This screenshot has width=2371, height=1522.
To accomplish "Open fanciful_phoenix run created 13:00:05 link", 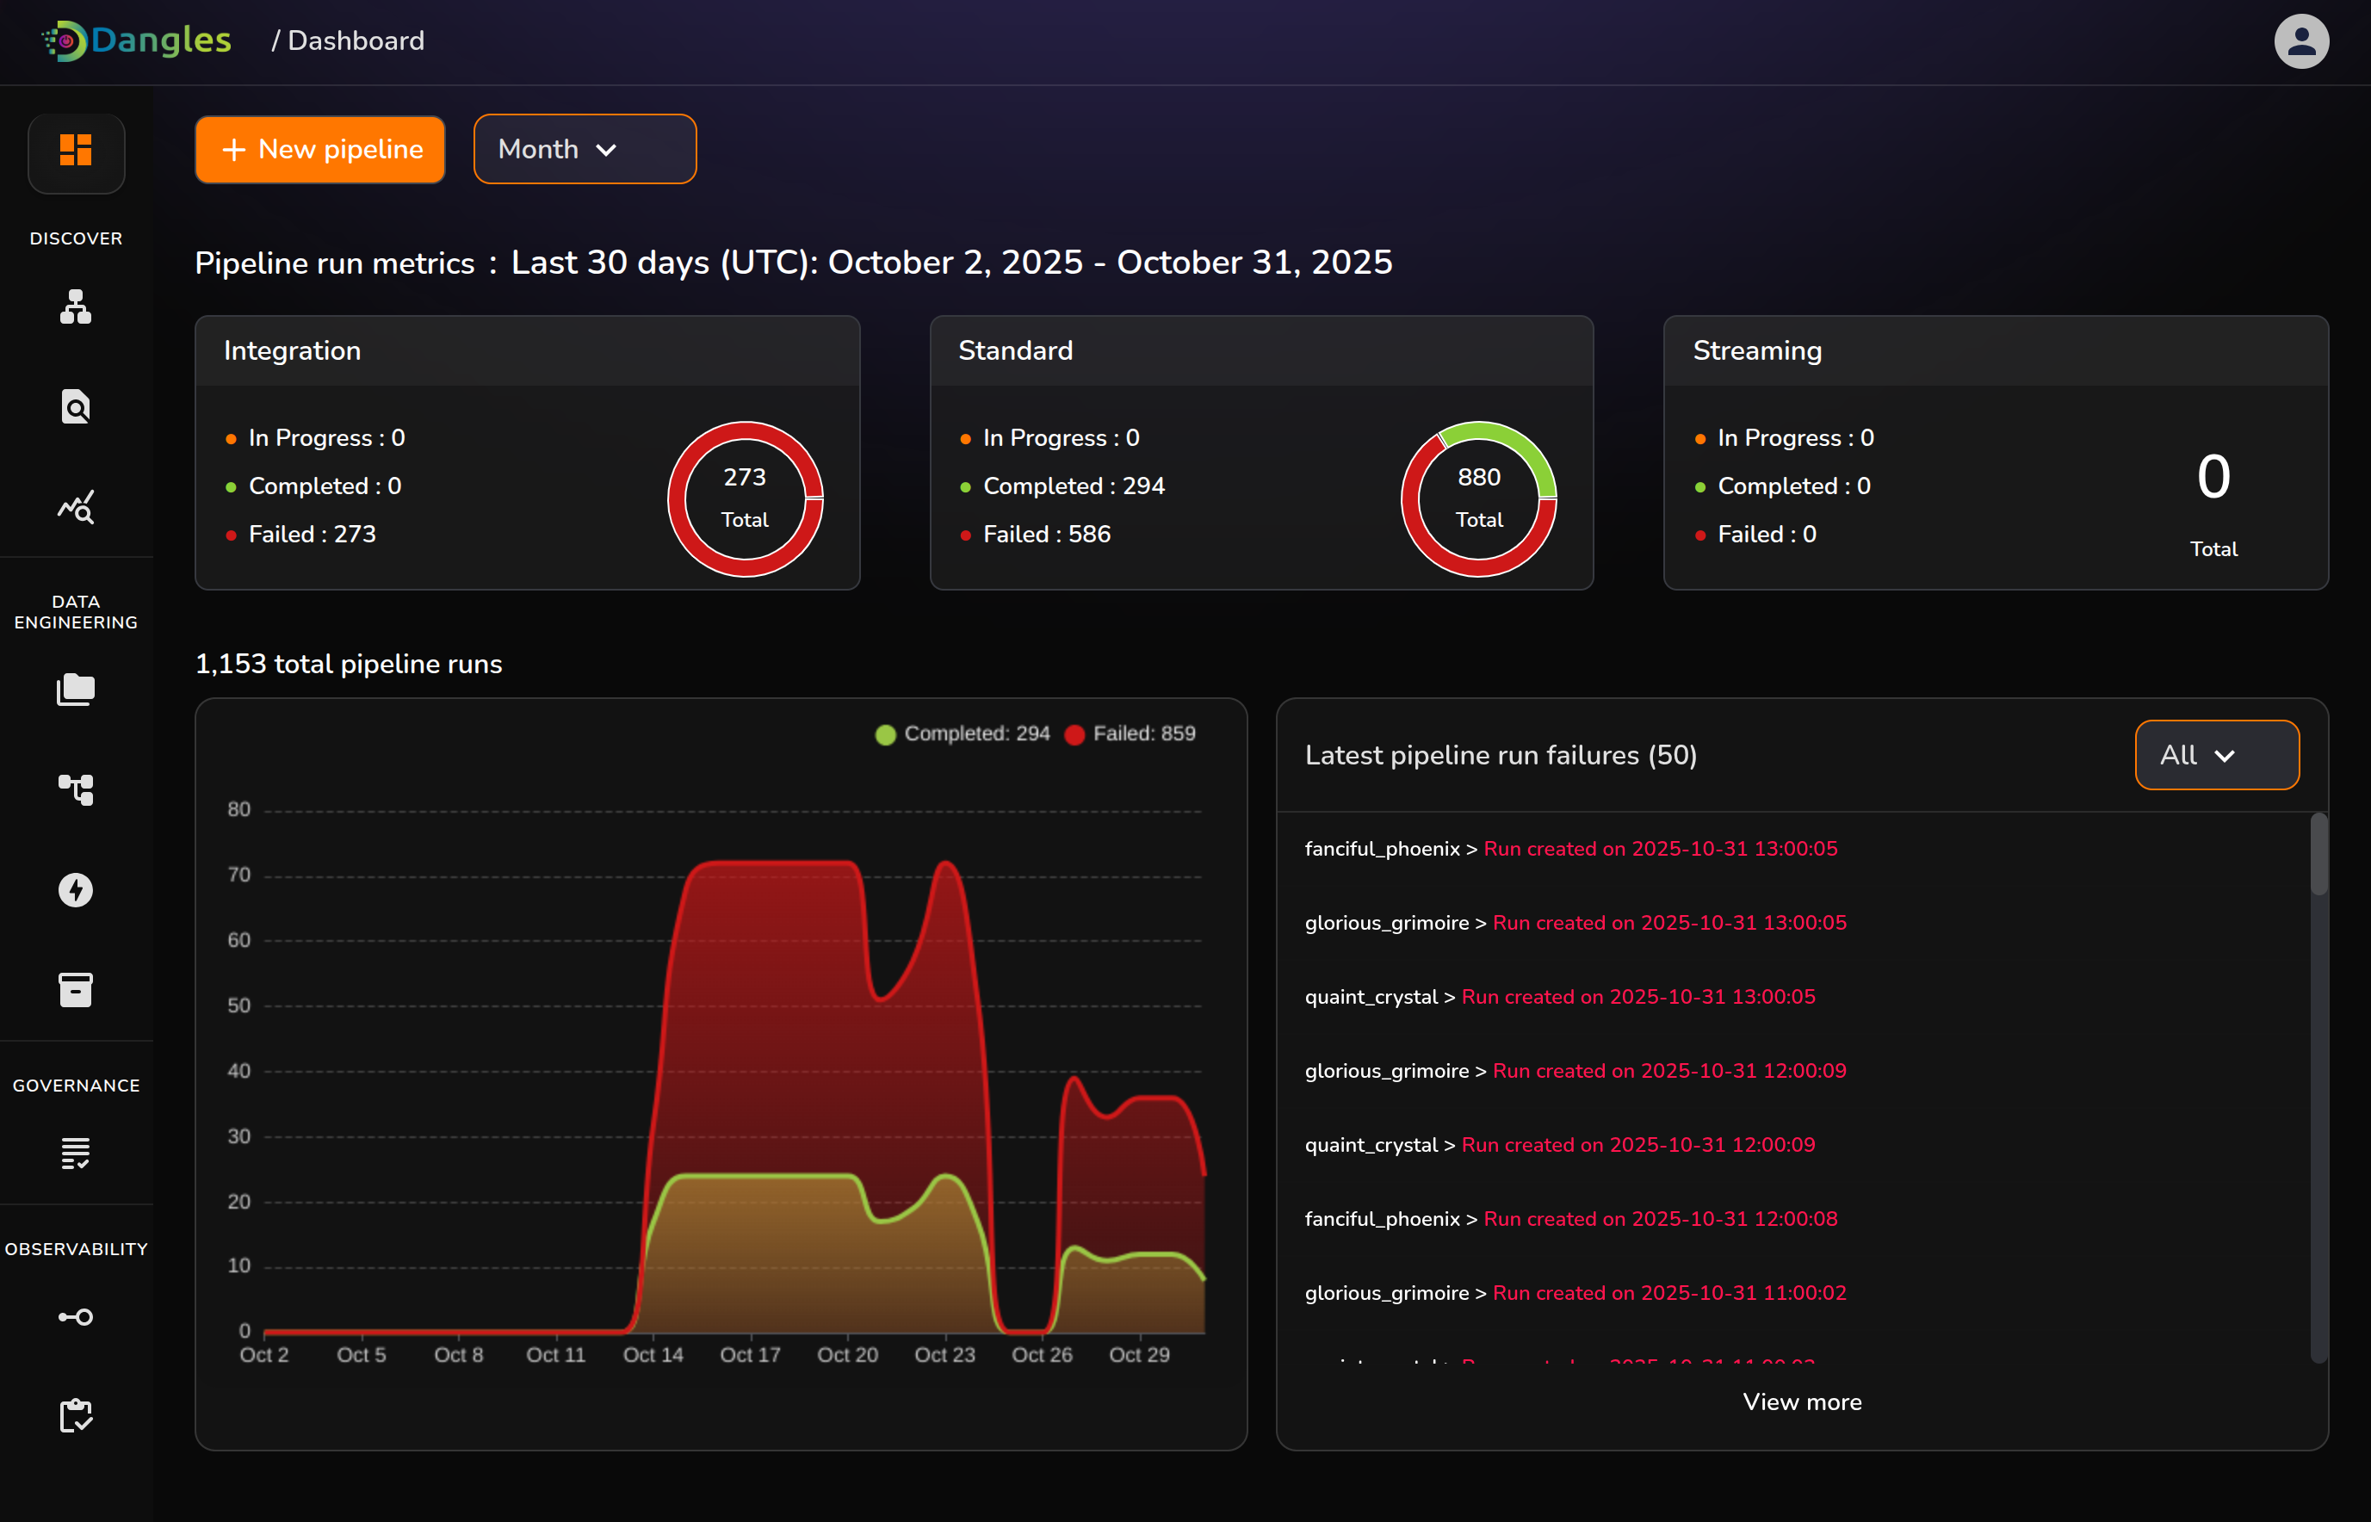I will 1659,849.
